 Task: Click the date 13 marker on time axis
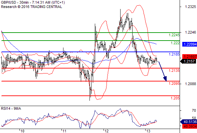coord(148,131)
